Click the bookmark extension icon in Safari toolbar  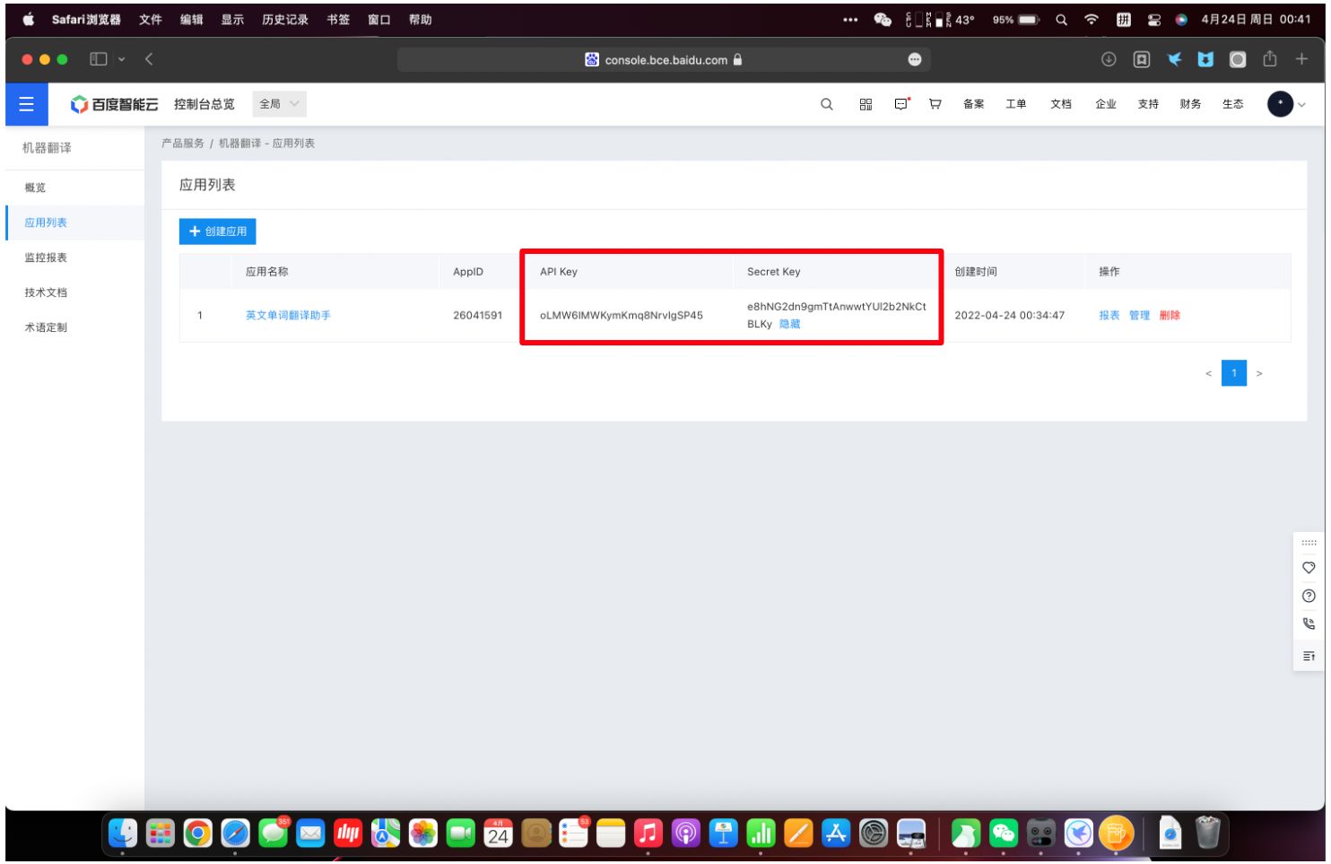click(1142, 59)
